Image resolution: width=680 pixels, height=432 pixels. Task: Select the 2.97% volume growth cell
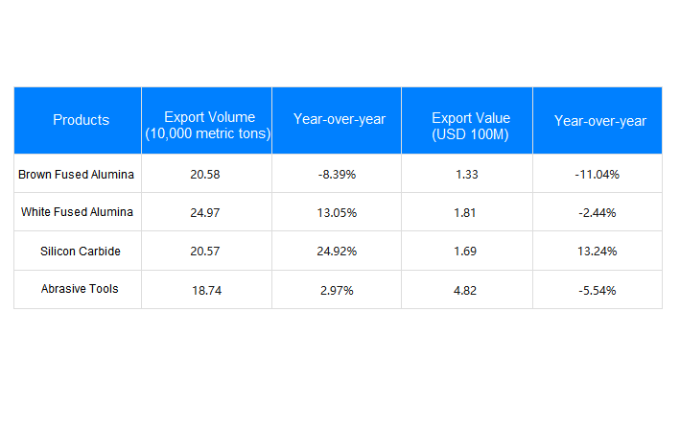(337, 290)
